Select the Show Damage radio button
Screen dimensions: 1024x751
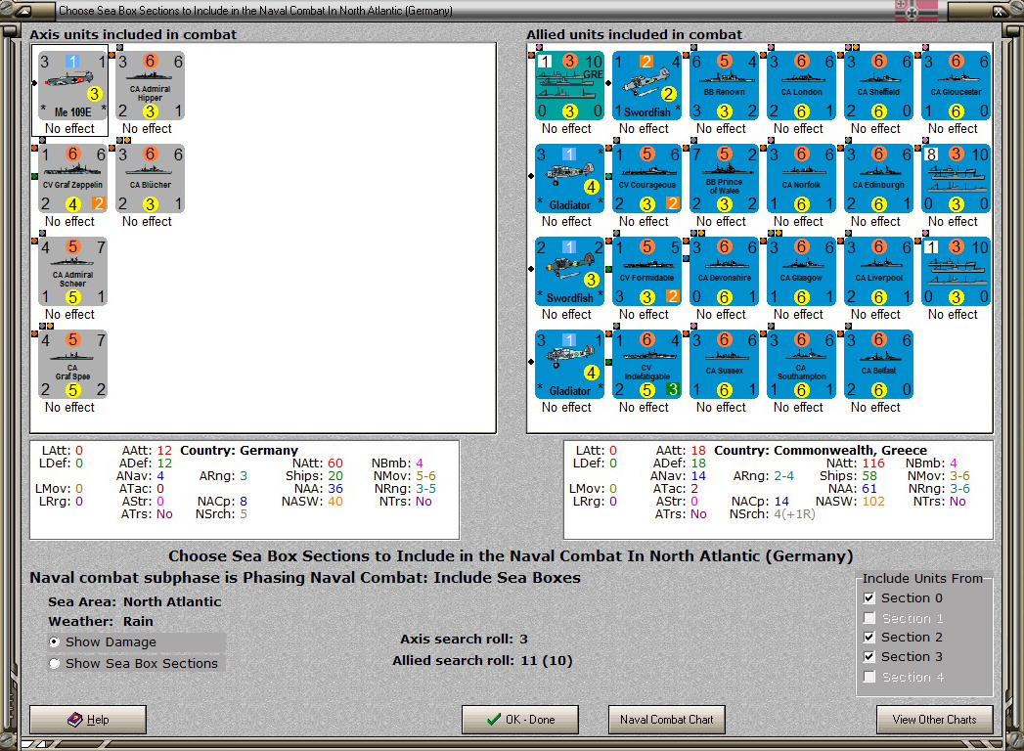tap(55, 641)
